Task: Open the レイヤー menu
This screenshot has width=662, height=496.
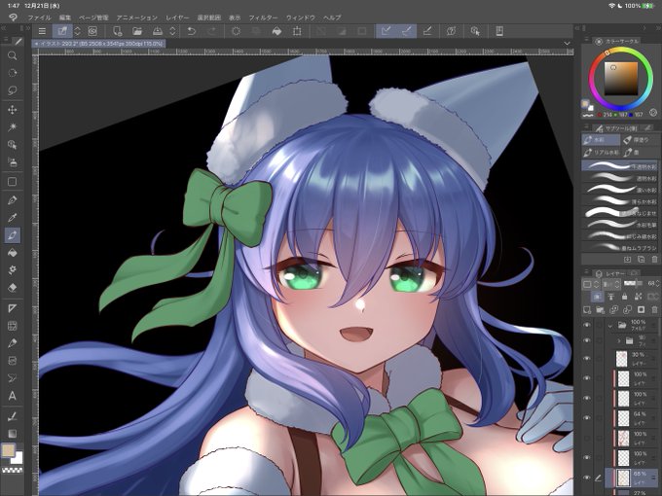Action: pos(177,18)
